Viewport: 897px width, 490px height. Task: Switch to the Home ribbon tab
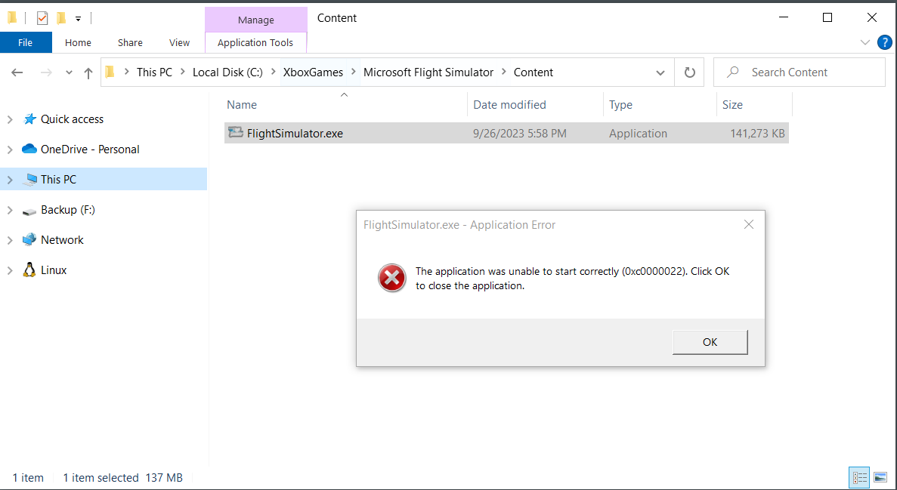[78, 42]
